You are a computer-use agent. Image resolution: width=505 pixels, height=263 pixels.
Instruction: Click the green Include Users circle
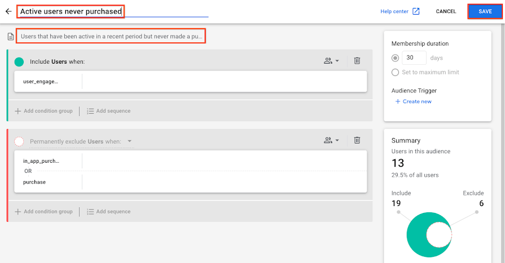[x=19, y=62]
